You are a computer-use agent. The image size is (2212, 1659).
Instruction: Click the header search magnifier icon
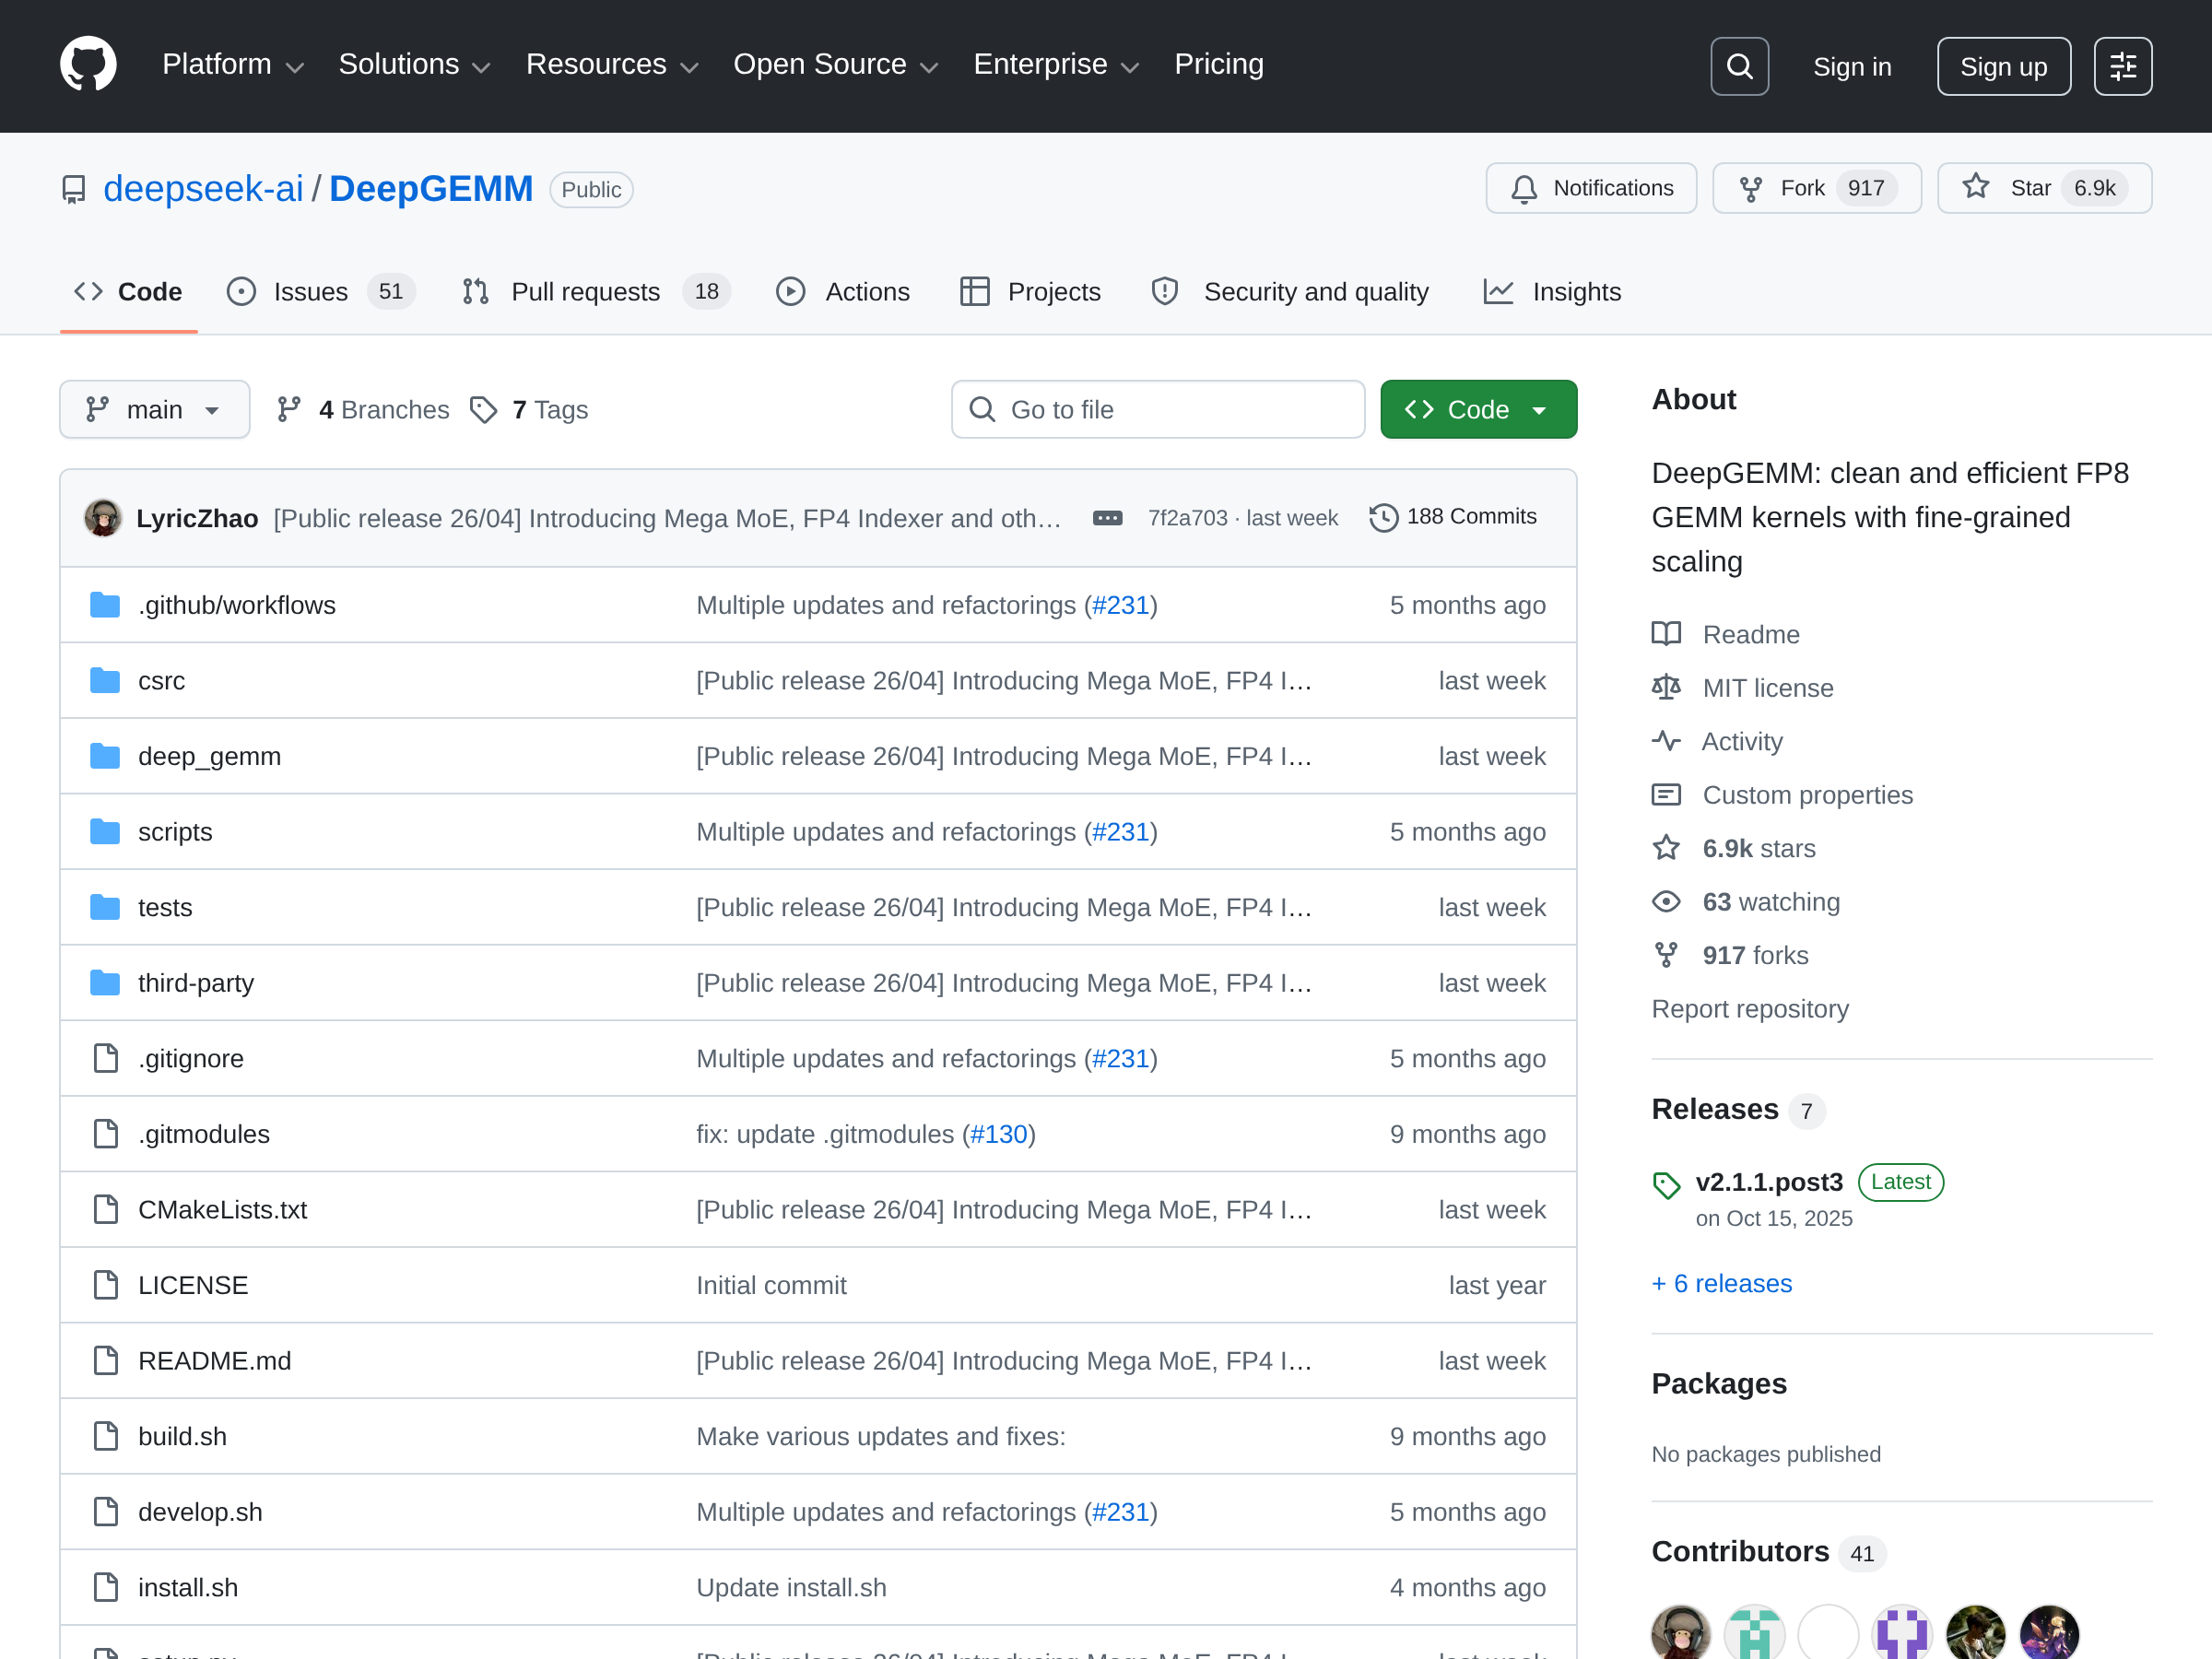point(1739,66)
